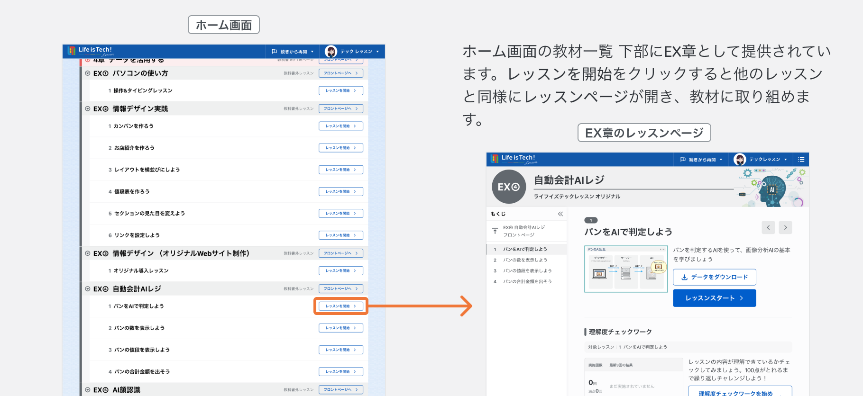The width and height of the screenshot is (863, 396).
Task: Start lesson お店紹介を作ろう
Action: coord(341,148)
